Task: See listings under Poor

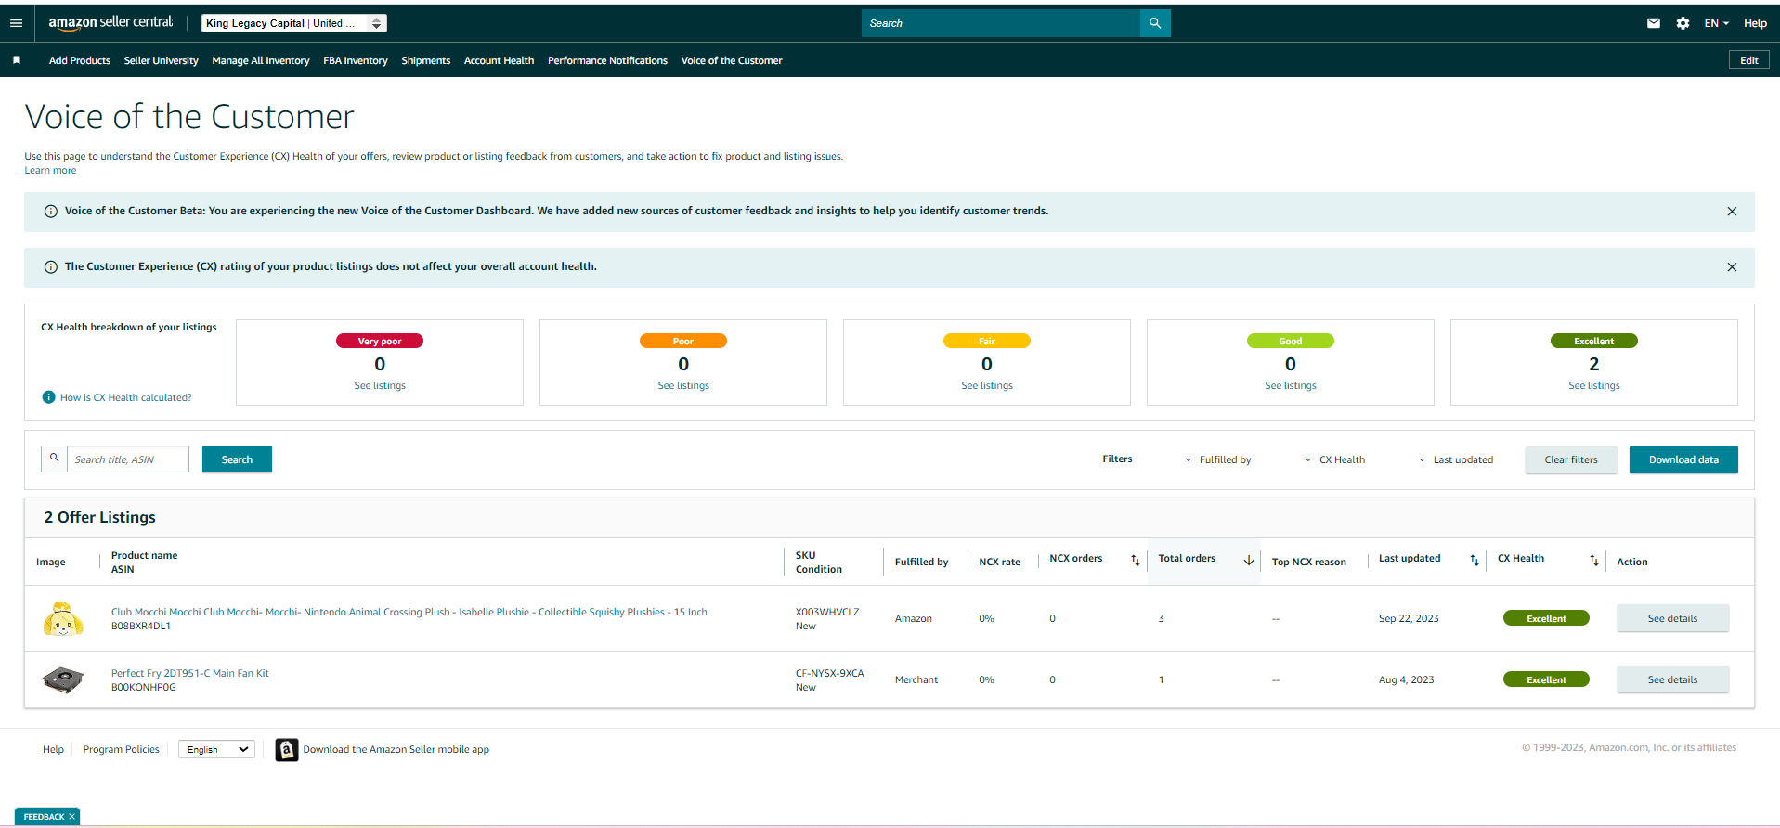Action: click(683, 386)
